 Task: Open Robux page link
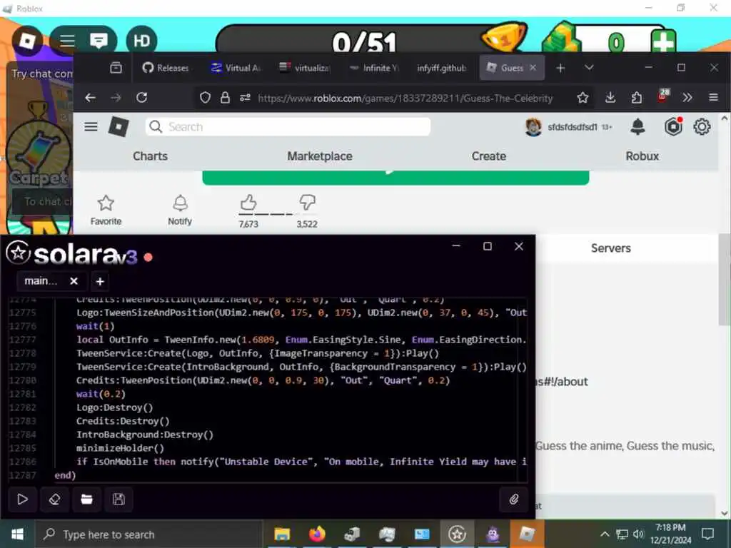(x=642, y=156)
